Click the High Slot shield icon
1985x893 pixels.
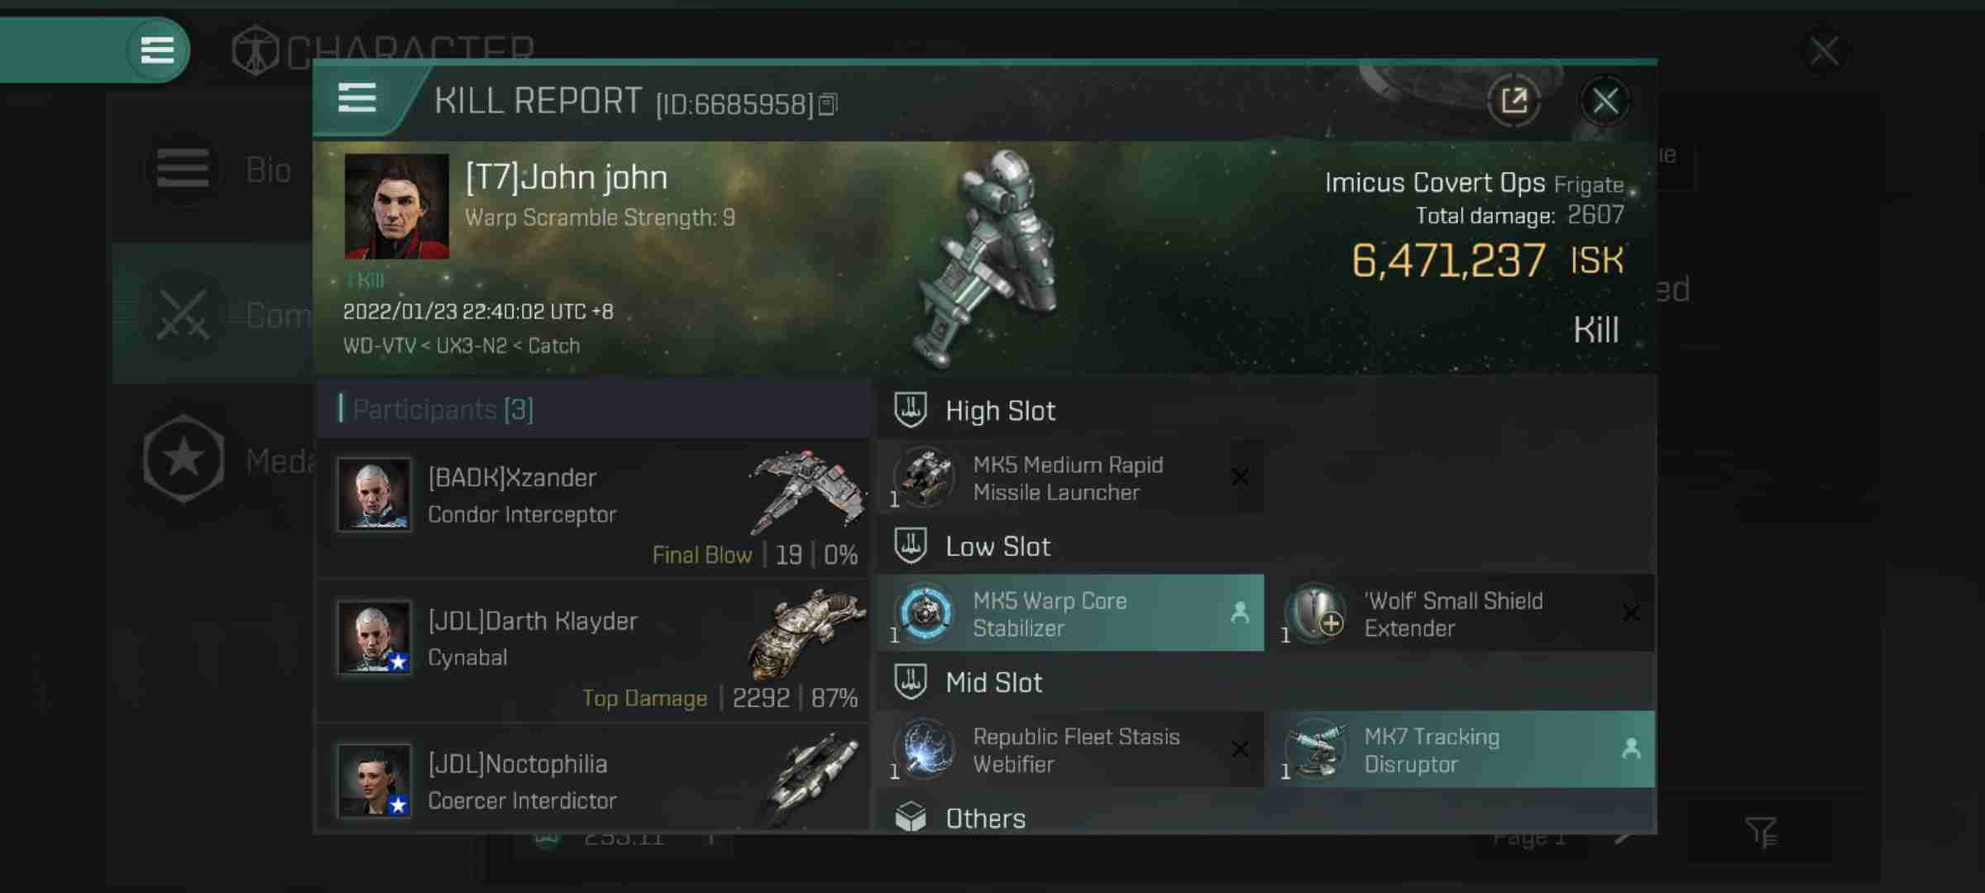(x=911, y=408)
